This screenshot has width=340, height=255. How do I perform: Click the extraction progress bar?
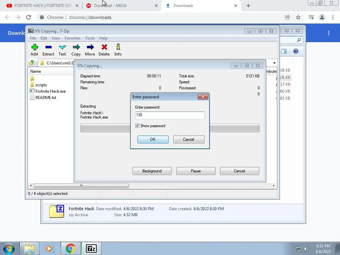click(x=170, y=128)
